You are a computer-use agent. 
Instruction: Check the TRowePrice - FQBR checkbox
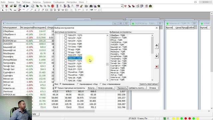pyautogui.click(x=66, y=72)
